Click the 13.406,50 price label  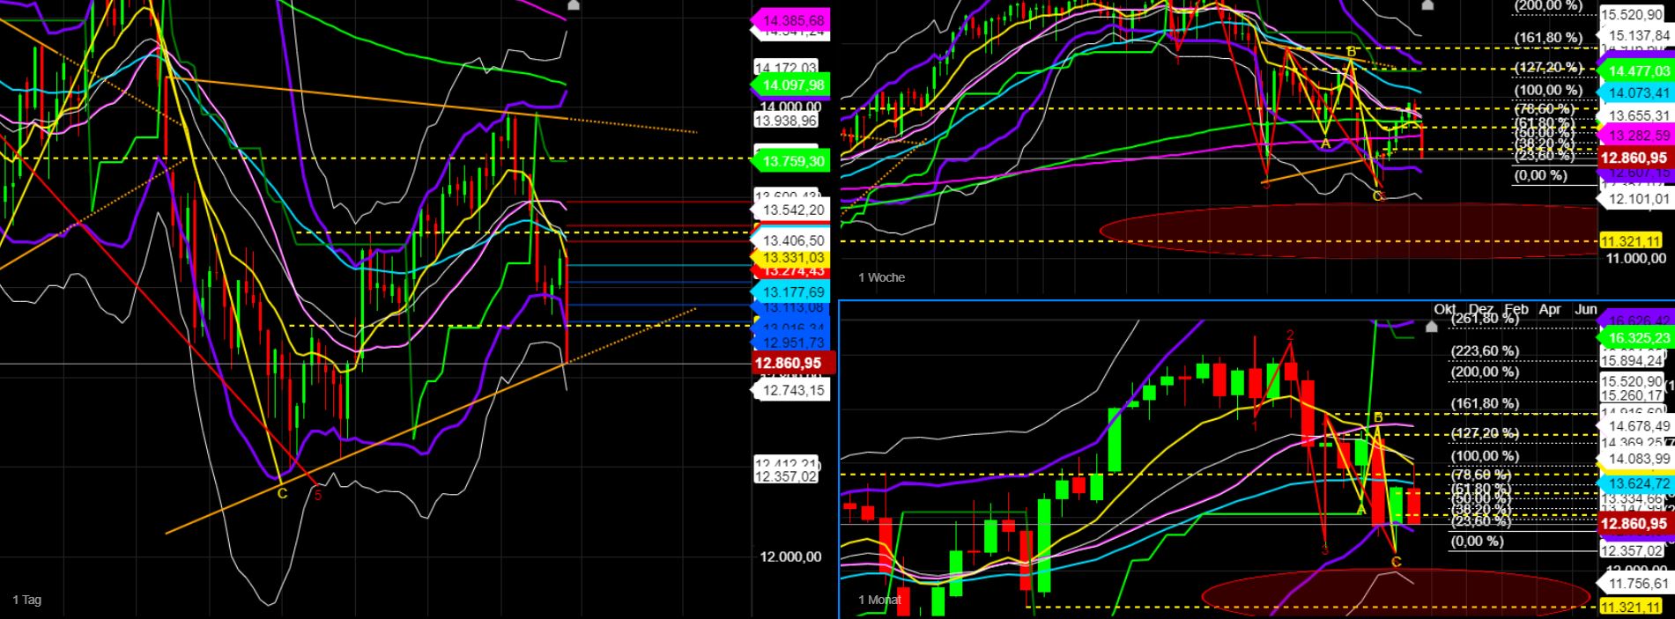tap(791, 240)
